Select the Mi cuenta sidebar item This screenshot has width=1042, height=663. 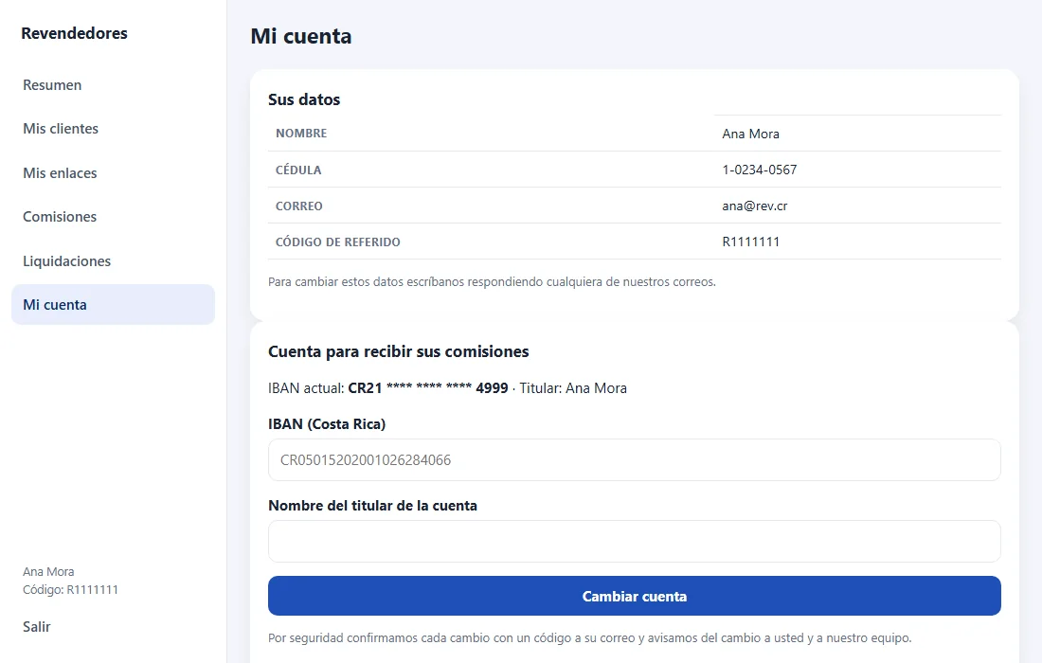[113, 305]
